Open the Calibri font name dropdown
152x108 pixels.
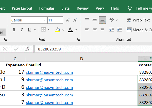pyautogui.click(x=45, y=20)
